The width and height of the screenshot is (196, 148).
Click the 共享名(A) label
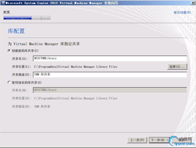(x=20, y=58)
